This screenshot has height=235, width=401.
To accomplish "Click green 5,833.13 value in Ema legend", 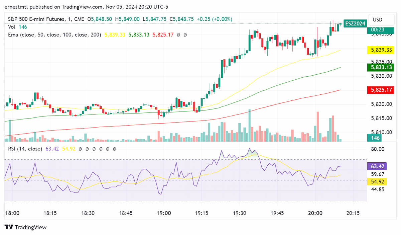I will [x=139, y=34].
